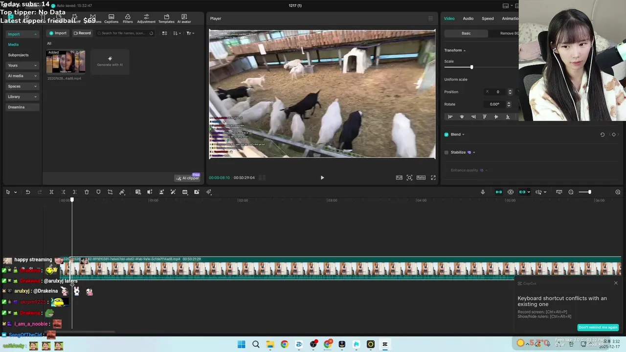The width and height of the screenshot is (626, 352).
Task: Click the delete-right trim tool
Action: point(74,192)
